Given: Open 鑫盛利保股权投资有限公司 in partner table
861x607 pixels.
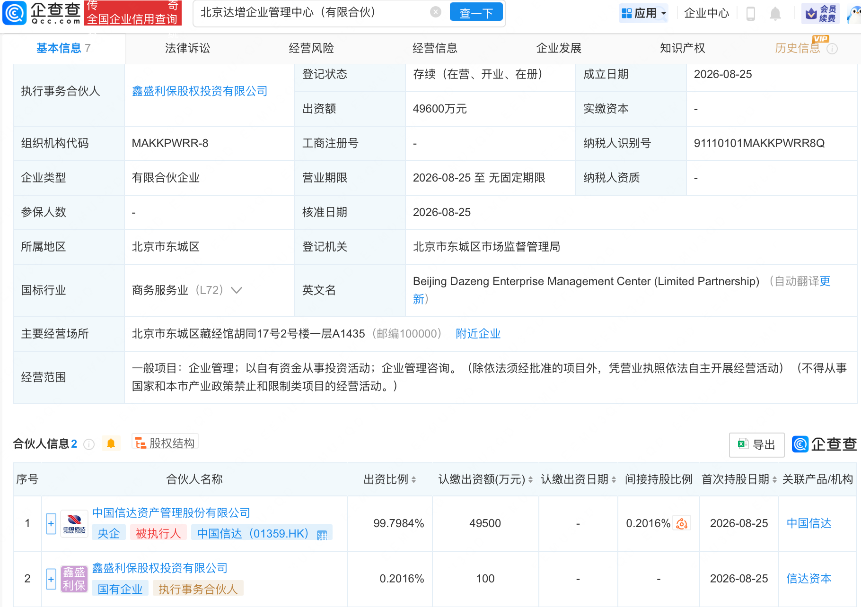Looking at the screenshot, I should tap(160, 568).
